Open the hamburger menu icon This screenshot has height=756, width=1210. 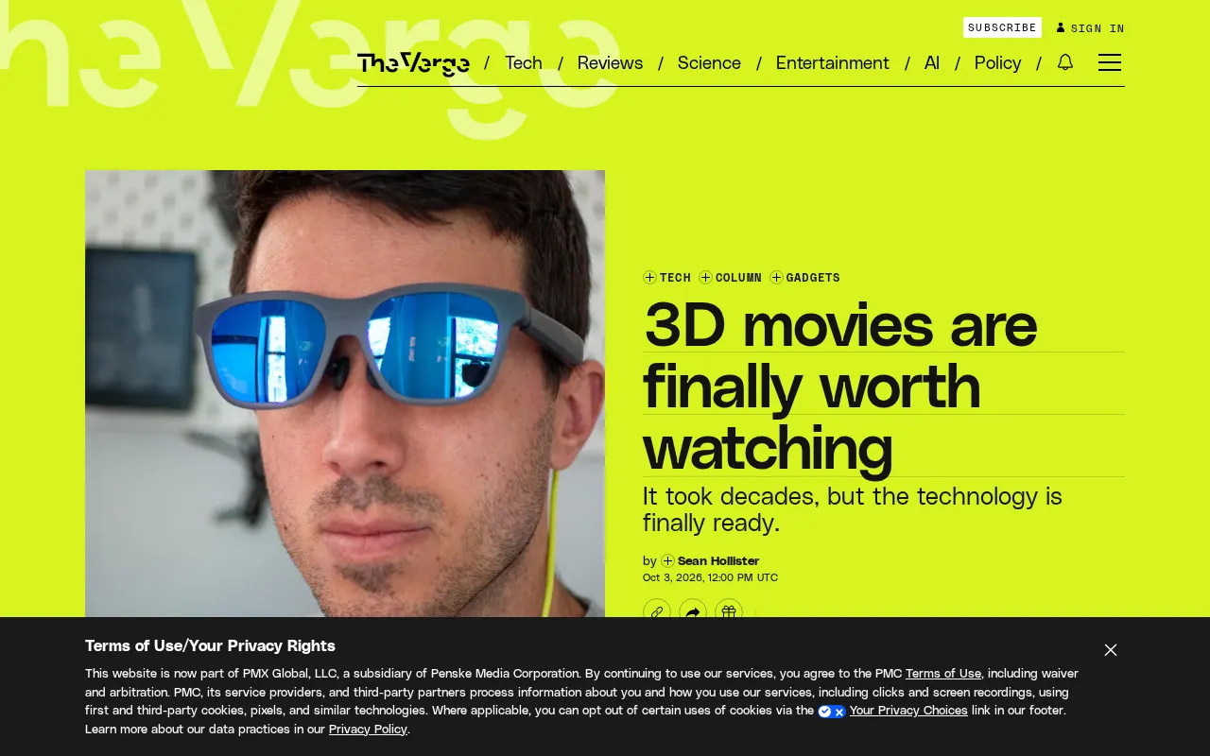click(x=1110, y=62)
